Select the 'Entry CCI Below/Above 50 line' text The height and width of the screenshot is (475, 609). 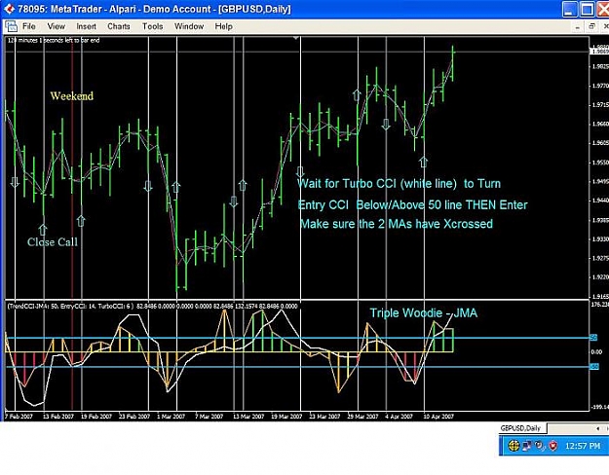pyautogui.click(x=412, y=204)
